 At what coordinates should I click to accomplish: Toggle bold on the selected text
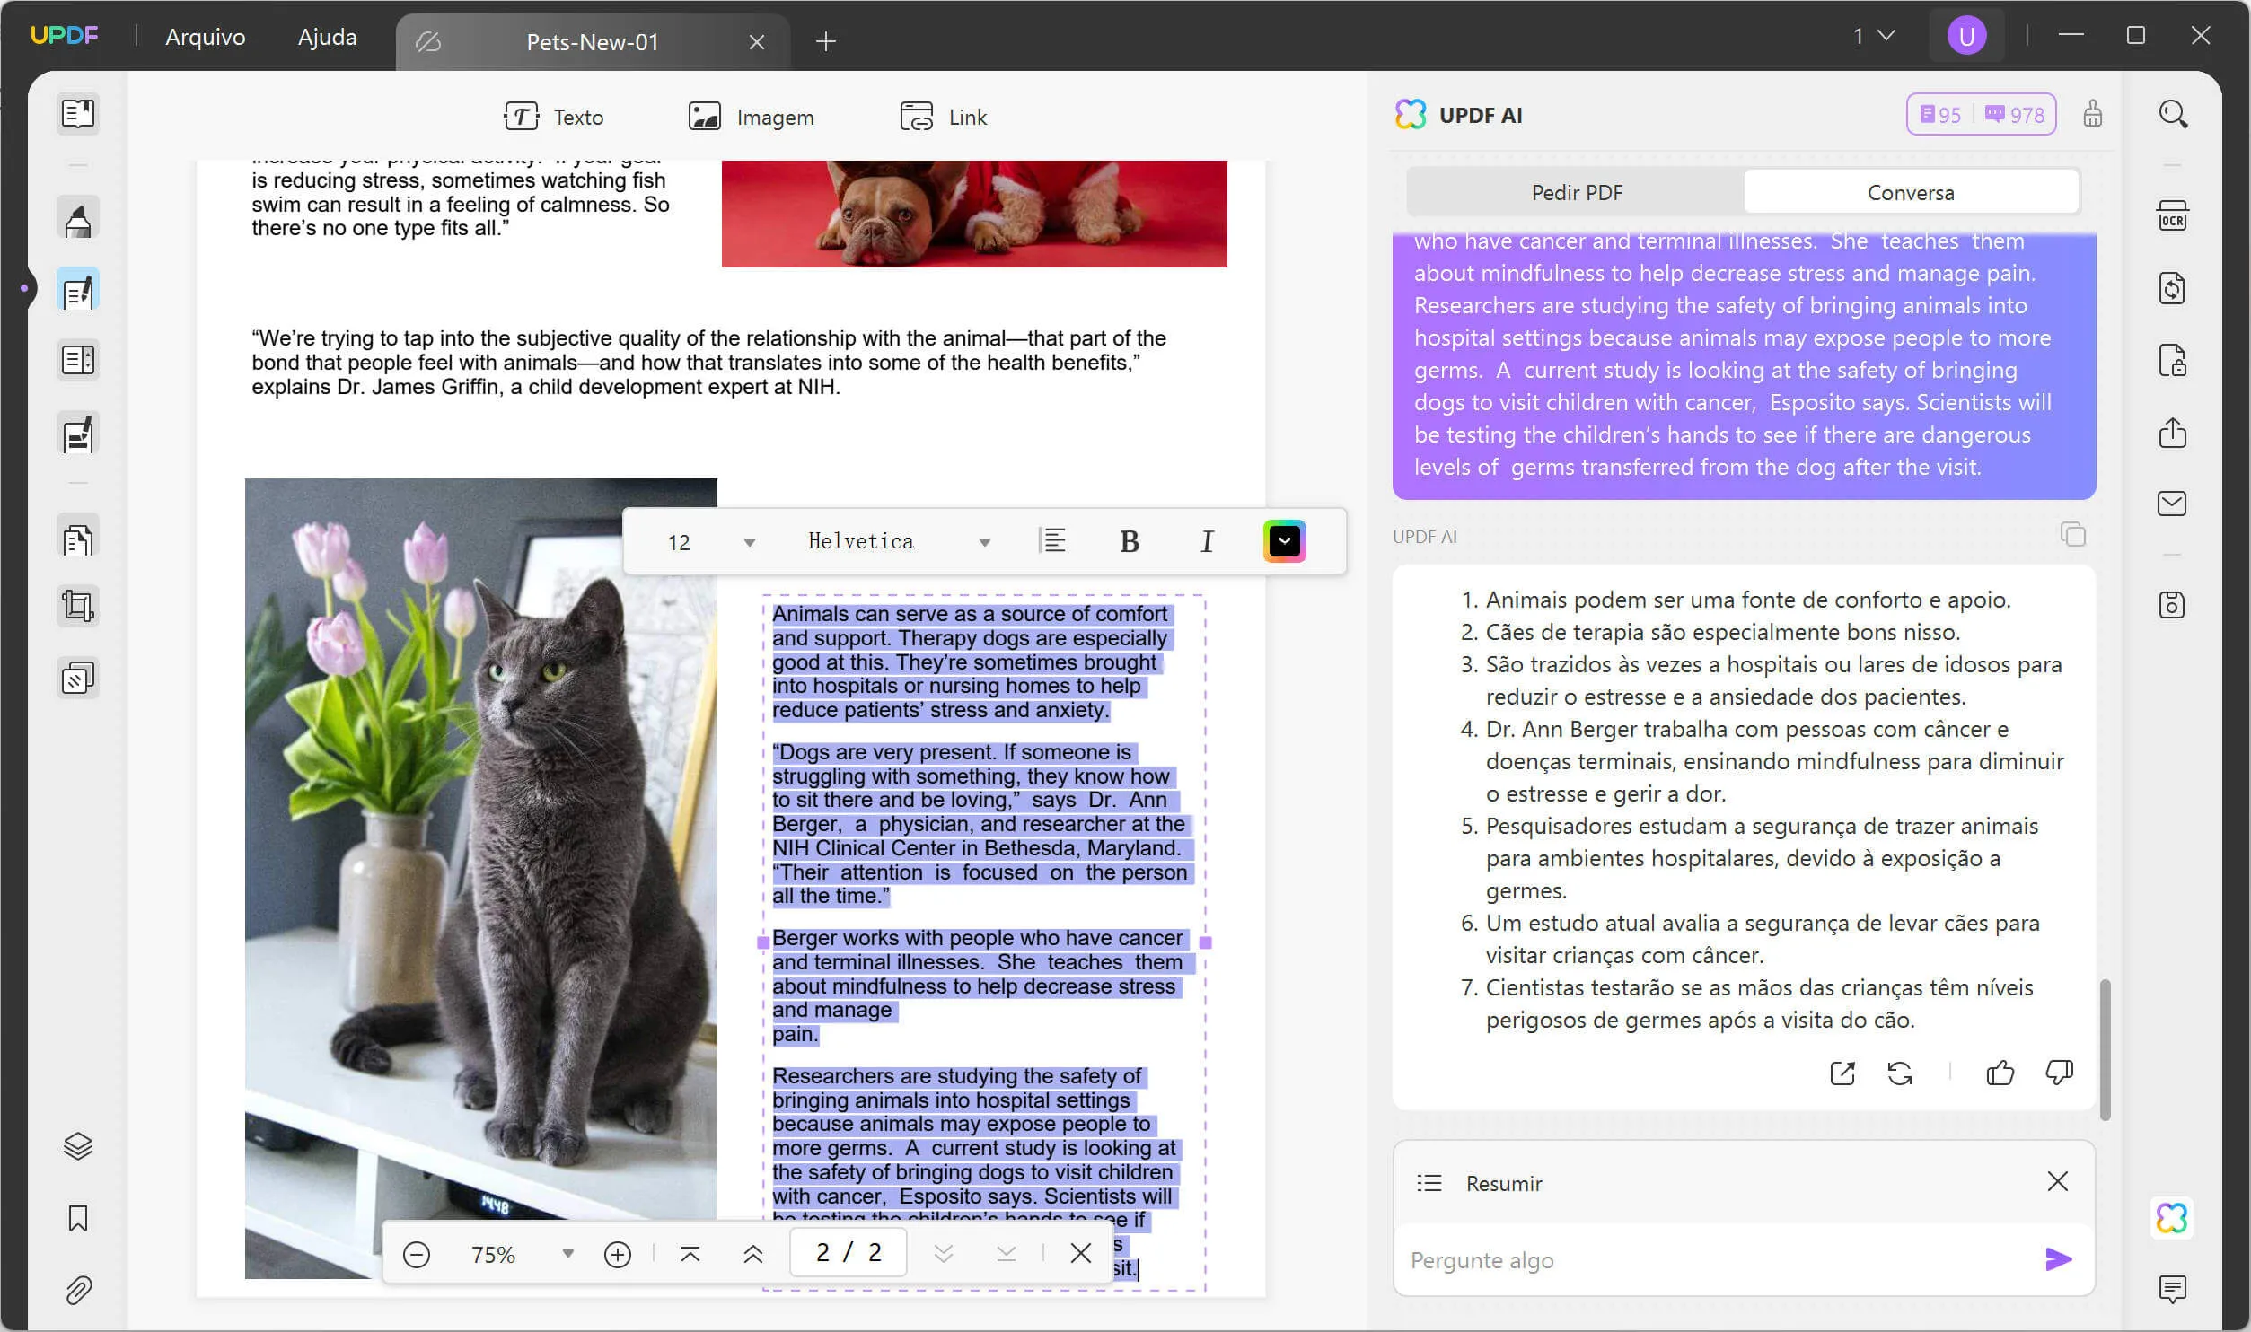(x=1129, y=541)
